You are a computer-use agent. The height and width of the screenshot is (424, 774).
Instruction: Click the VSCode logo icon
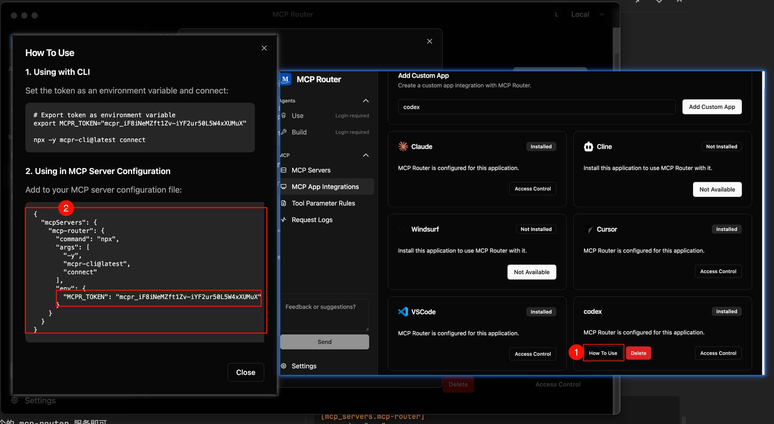[403, 312]
